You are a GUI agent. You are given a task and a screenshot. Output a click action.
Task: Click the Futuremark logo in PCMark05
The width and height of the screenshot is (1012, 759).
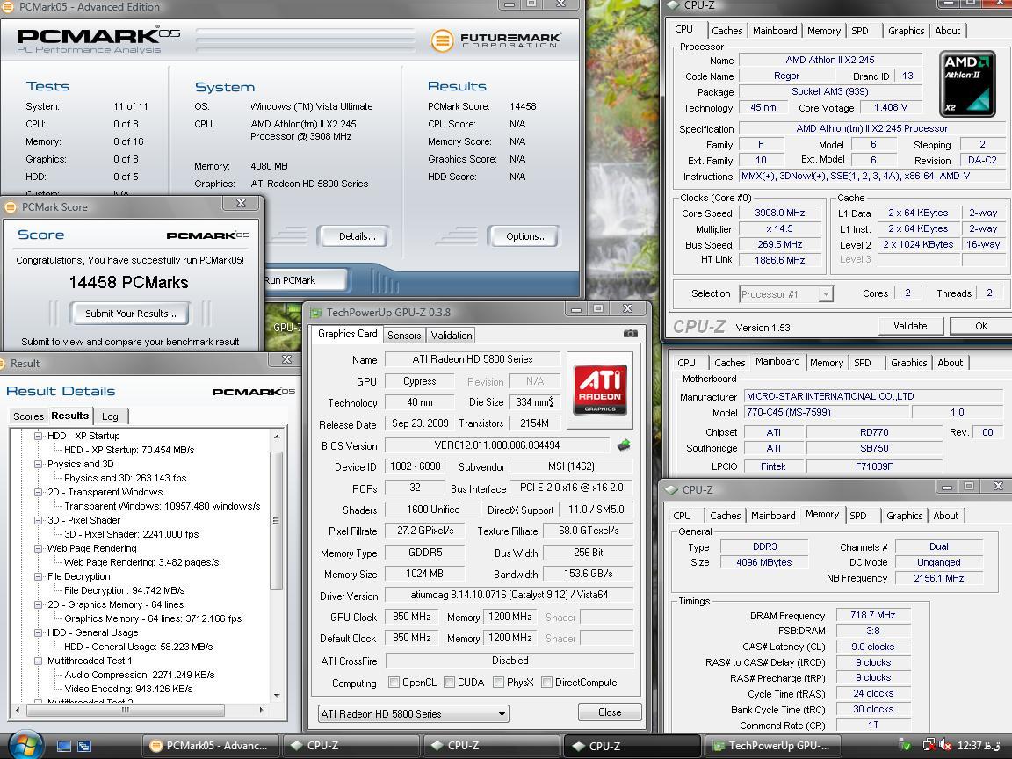[495, 40]
